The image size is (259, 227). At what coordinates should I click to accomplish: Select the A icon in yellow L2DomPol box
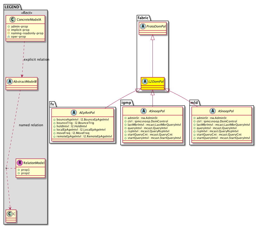pyautogui.click(x=145, y=82)
